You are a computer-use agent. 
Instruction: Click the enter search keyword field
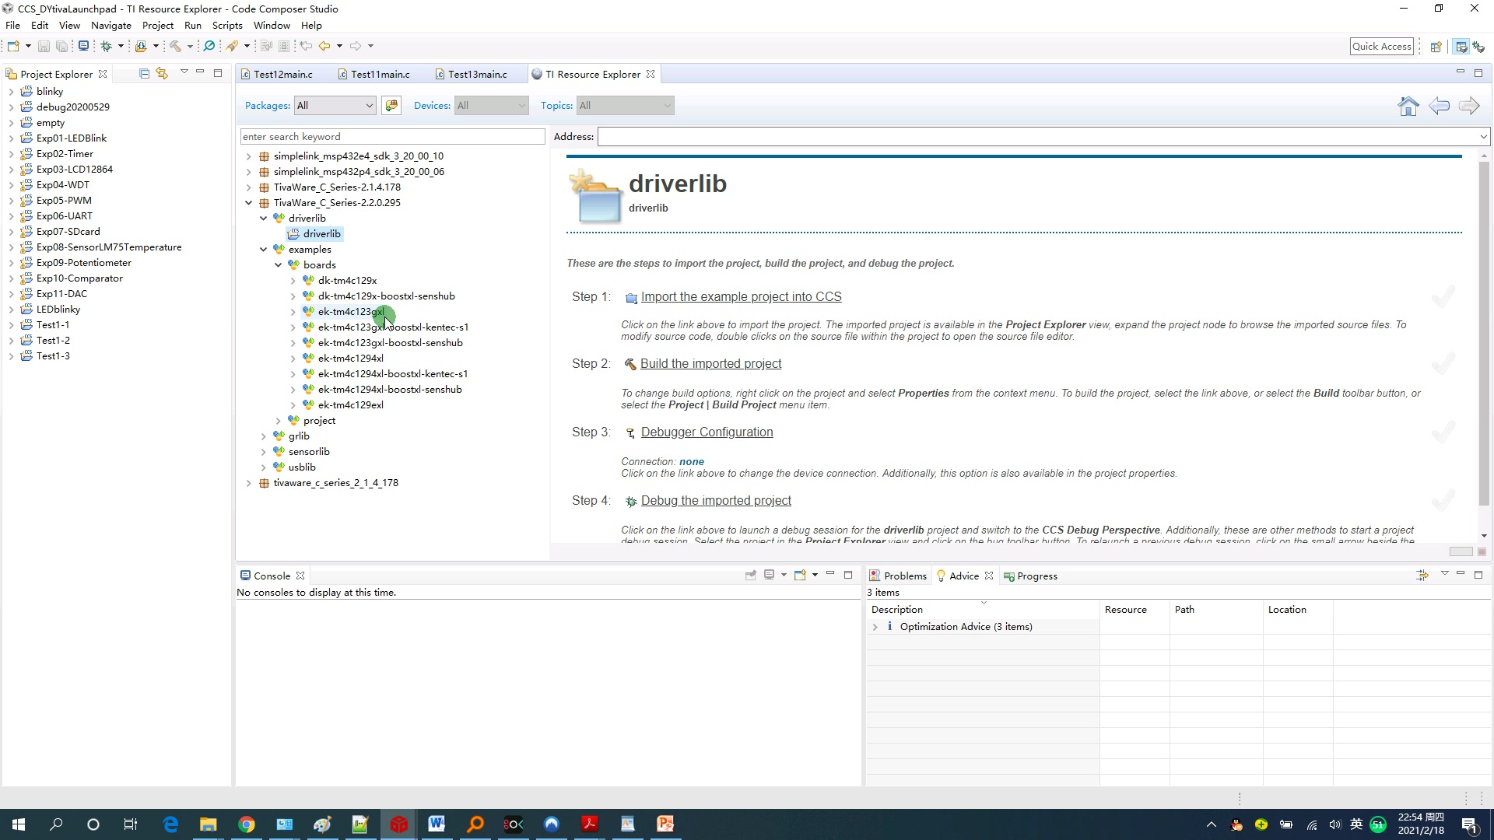tap(393, 137)
